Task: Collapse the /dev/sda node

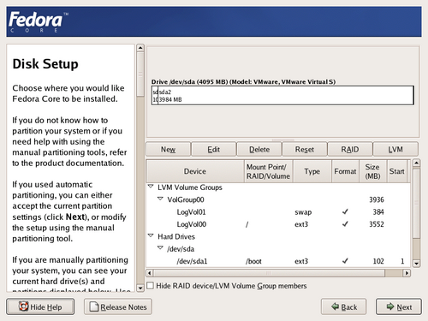Action: [160, 248]
